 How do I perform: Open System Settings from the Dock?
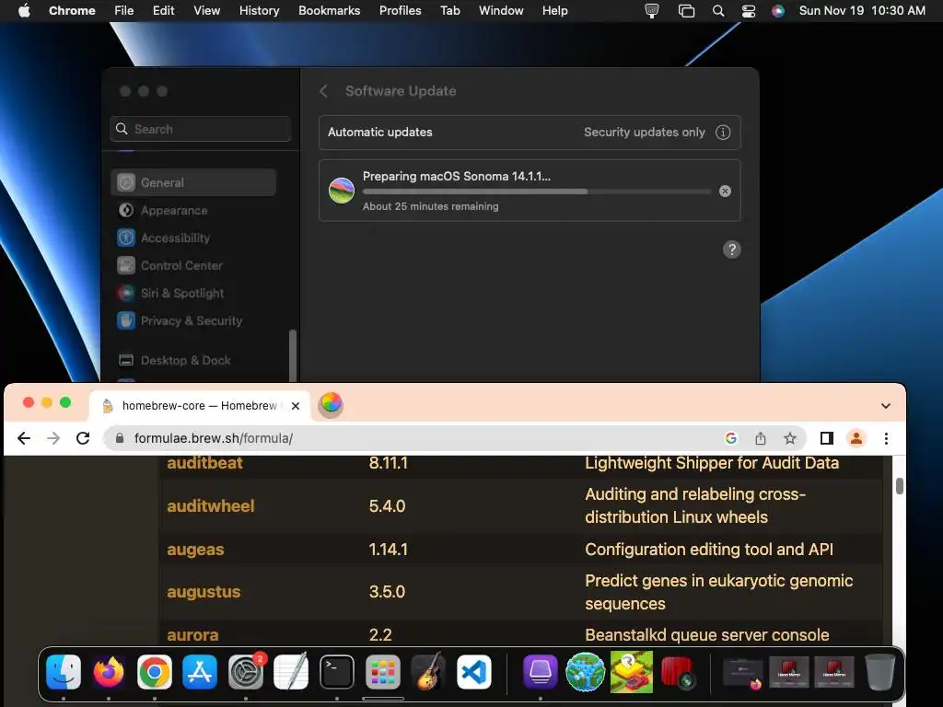tap(245, 672)
